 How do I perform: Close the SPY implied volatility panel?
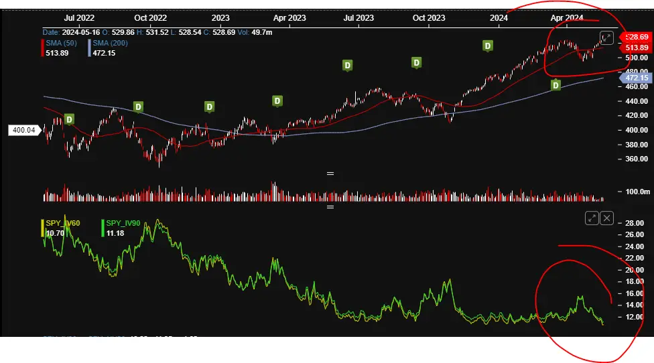pos(606,218)
